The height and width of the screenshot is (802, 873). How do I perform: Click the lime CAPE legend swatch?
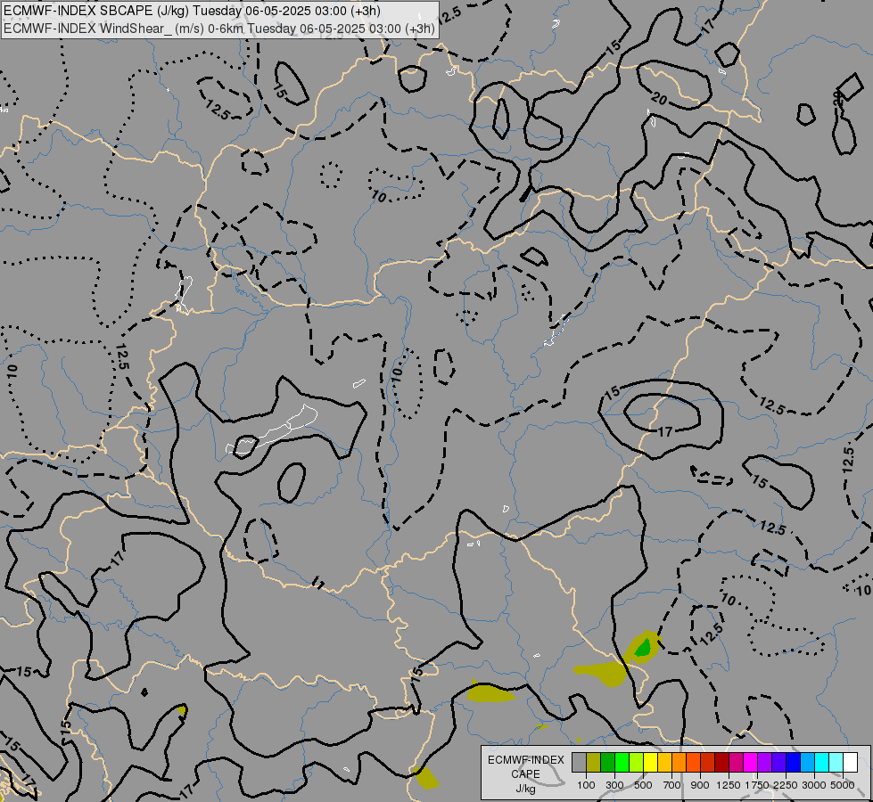click(636, 762)
